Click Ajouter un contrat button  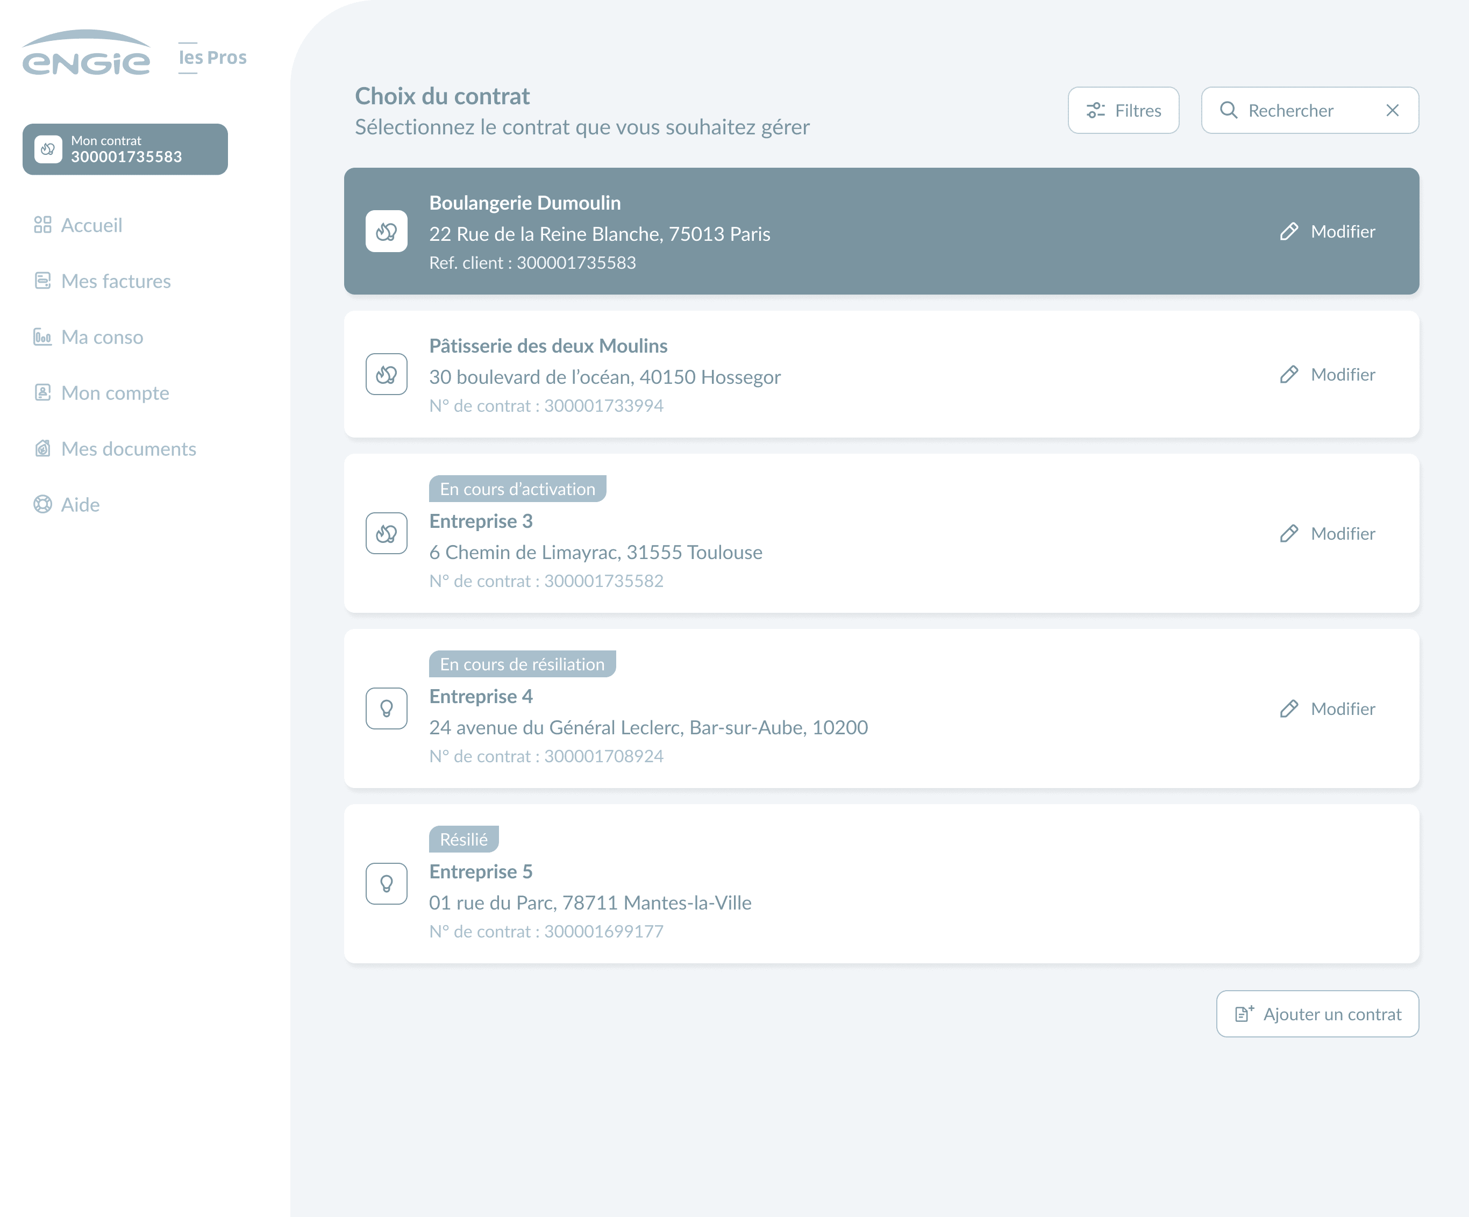tap(1317, 1014)
